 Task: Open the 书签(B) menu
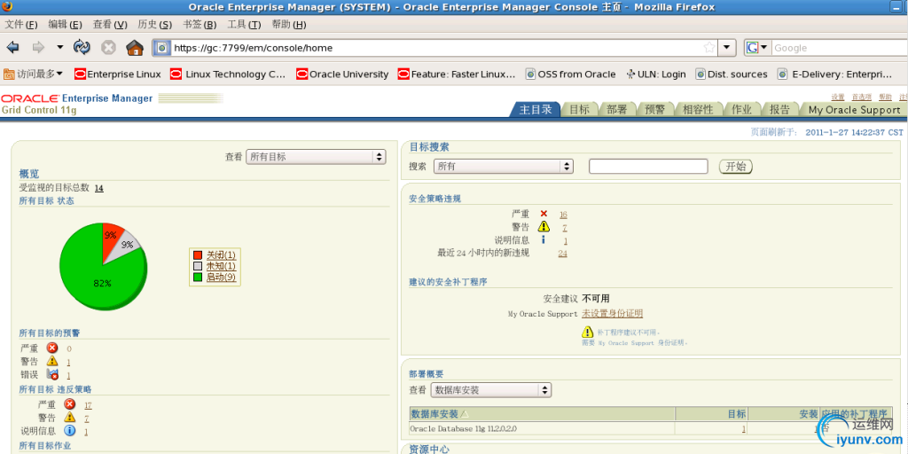click(200, 24)
